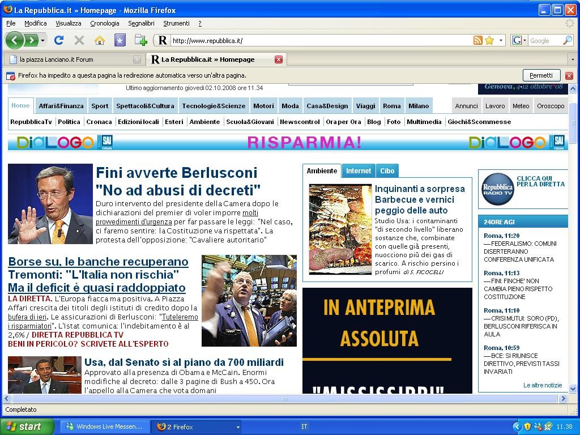Click the DIRETTA REPUBBLICA TV link
Viewport: 580px width, 435px height.
[77, 335]
